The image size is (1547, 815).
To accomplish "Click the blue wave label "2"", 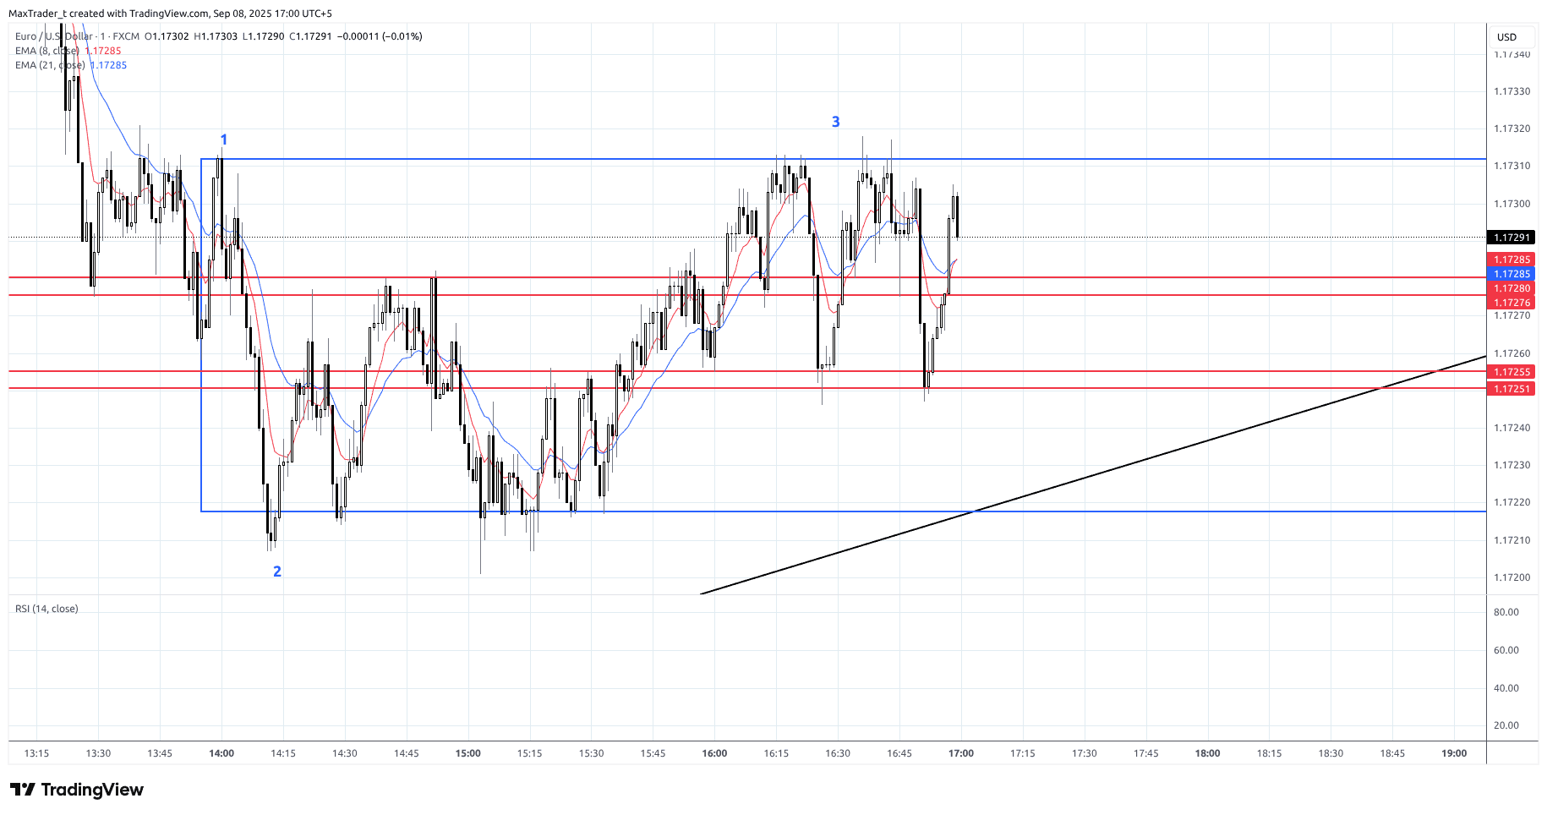I will pyautogui.click(x=276, y=572).
